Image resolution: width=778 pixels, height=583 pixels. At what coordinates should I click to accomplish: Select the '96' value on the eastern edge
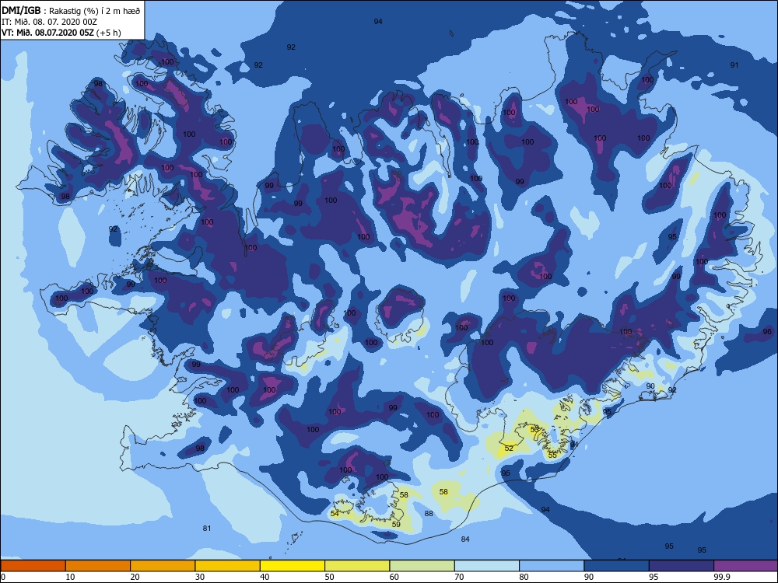767,332
